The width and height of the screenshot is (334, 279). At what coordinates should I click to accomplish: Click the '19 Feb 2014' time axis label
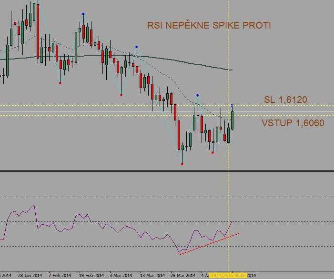[x=91, y=275]
